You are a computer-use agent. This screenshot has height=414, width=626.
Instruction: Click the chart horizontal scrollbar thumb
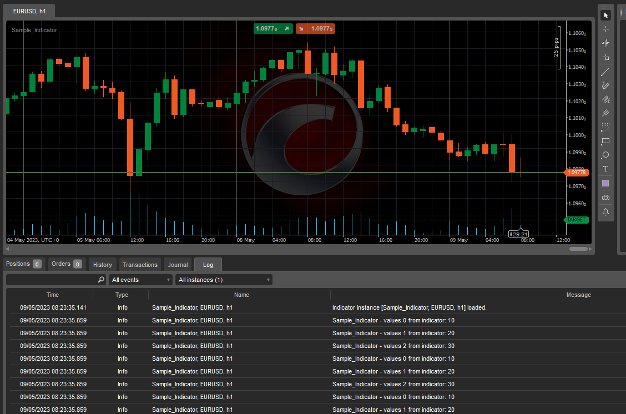[x=578, y=249]
